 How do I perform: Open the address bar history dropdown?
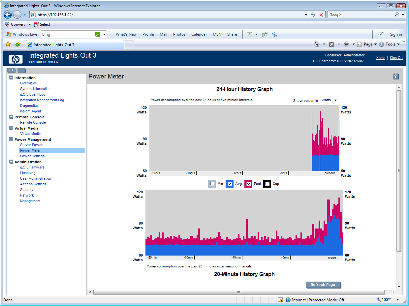pyautogui.click(x=306, y=15)
